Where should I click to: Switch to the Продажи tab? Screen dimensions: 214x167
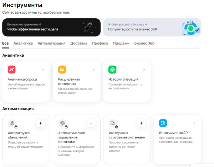tap(121, 44)
